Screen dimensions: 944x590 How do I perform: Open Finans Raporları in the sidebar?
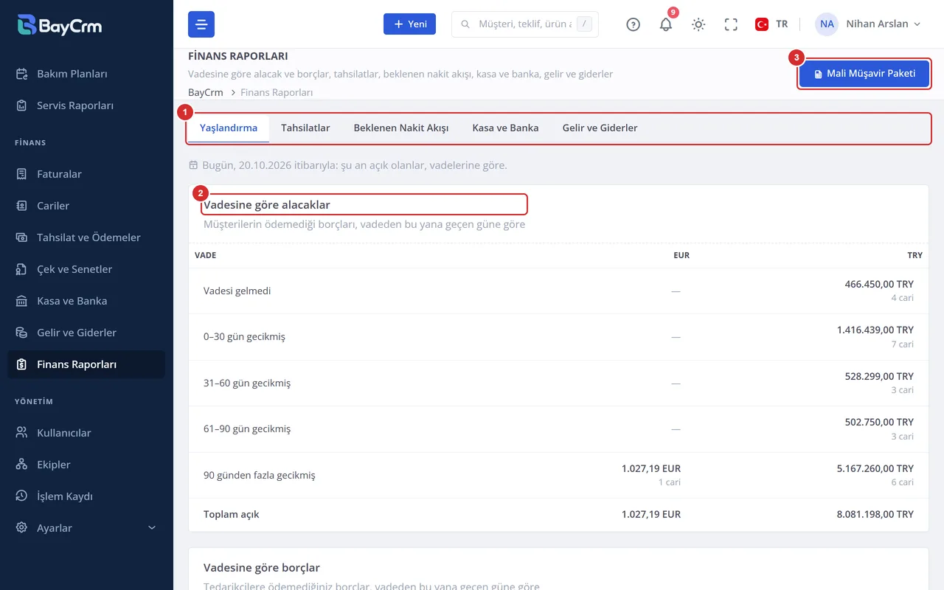click(86, 364)
